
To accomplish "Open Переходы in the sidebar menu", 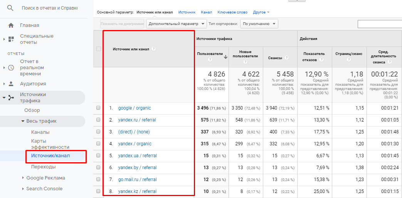I will [43, 167].
